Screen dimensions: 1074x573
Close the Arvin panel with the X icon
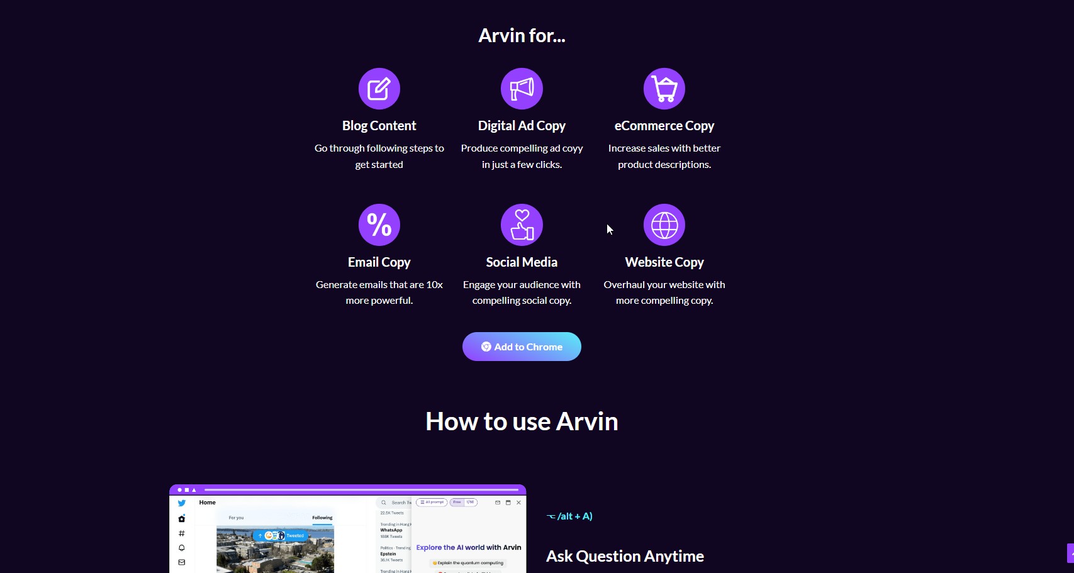click(x=518, y=503)
